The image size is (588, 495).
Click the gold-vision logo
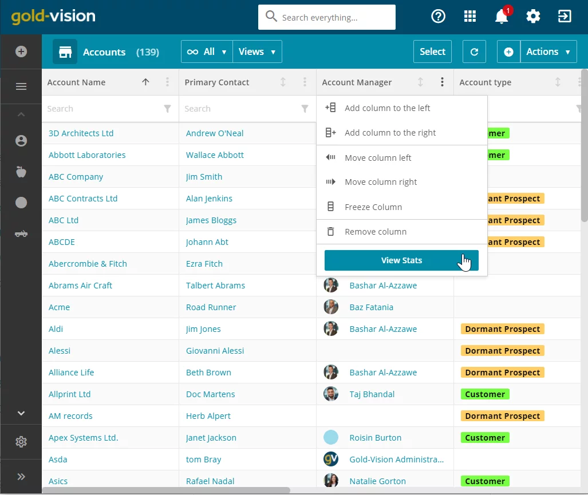click(x=53, y=17)
